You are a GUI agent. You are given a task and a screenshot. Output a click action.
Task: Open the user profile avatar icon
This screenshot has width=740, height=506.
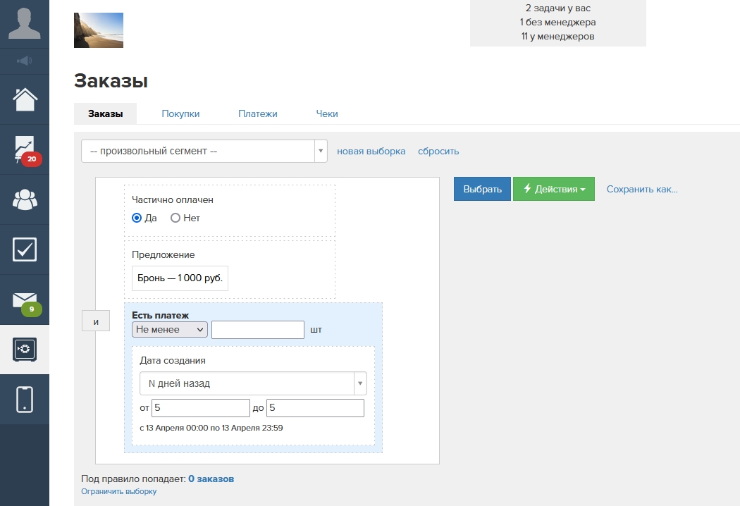pos(25,23)
